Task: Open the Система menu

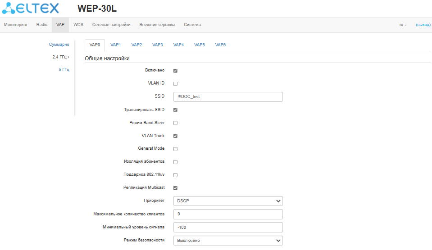Action: click(x=192, y=25)
